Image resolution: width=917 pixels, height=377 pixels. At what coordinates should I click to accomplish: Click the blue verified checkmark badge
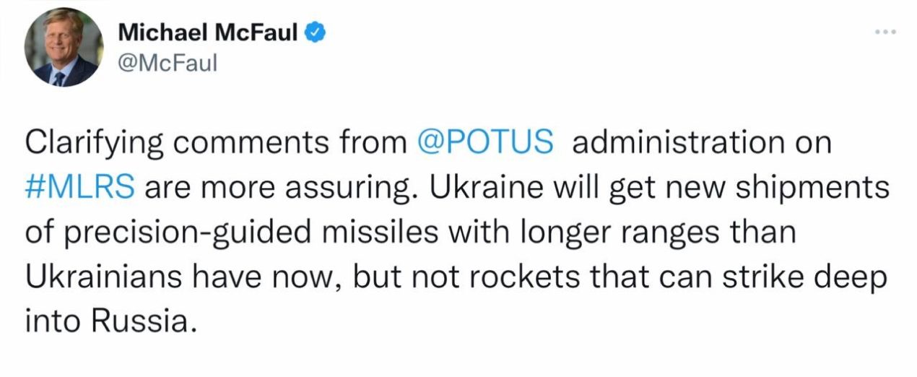tap(314, 32)
